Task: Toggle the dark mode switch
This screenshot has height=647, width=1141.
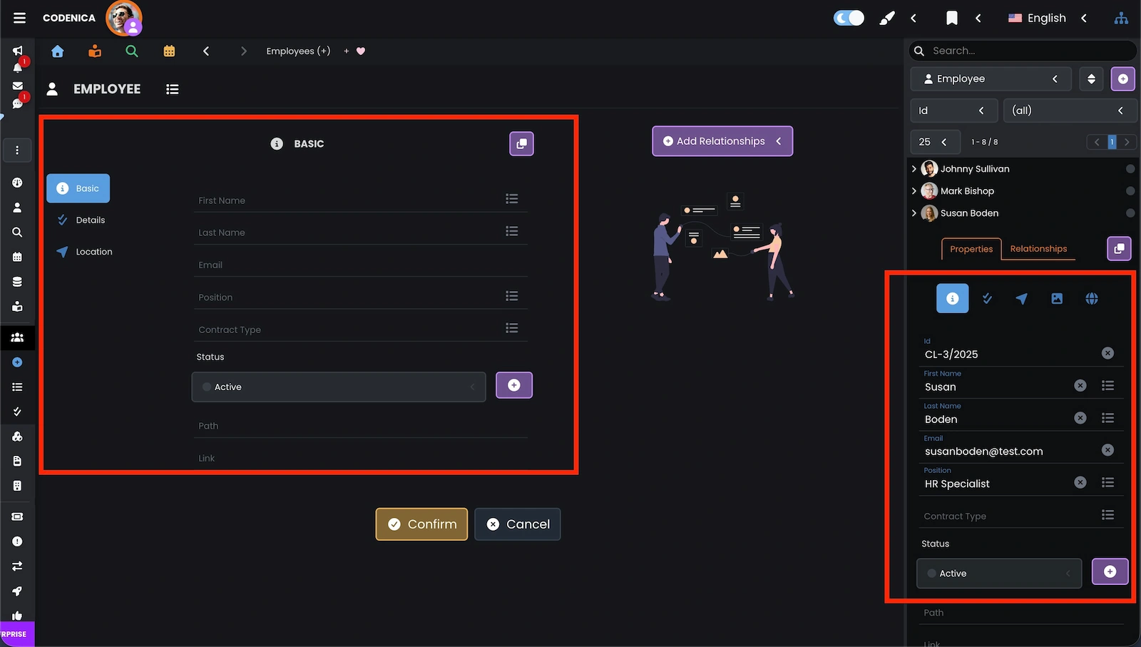Action: pyautogui.click(x=848, y=18)
